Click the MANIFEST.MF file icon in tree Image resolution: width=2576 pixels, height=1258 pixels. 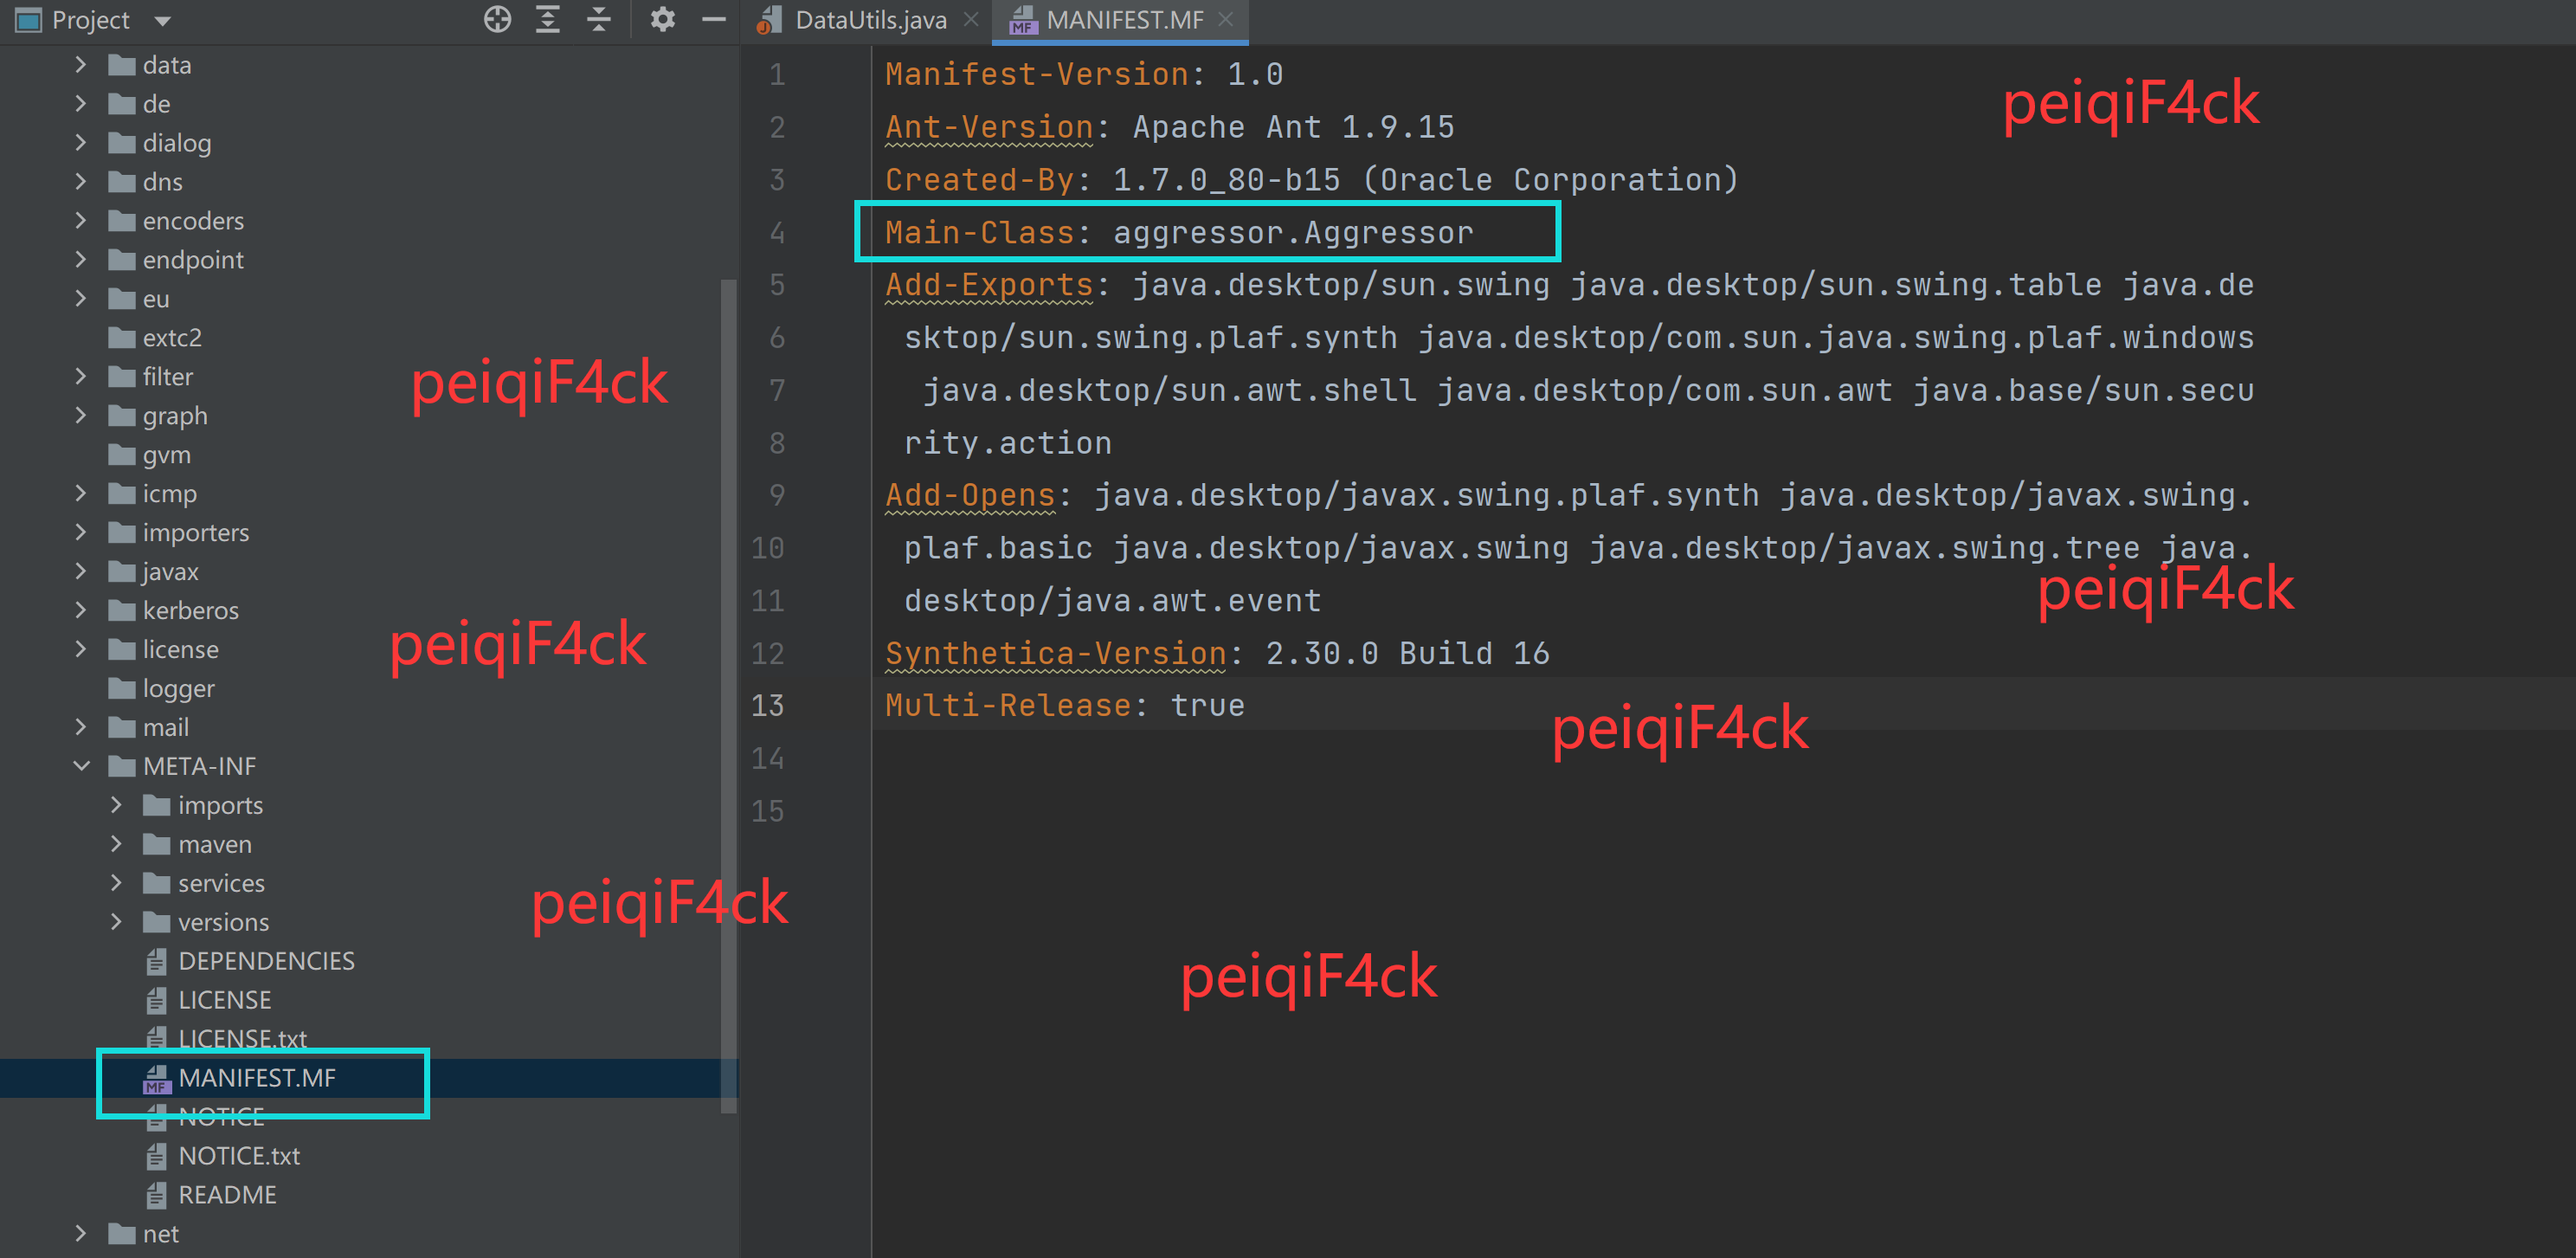[156, 1078]
